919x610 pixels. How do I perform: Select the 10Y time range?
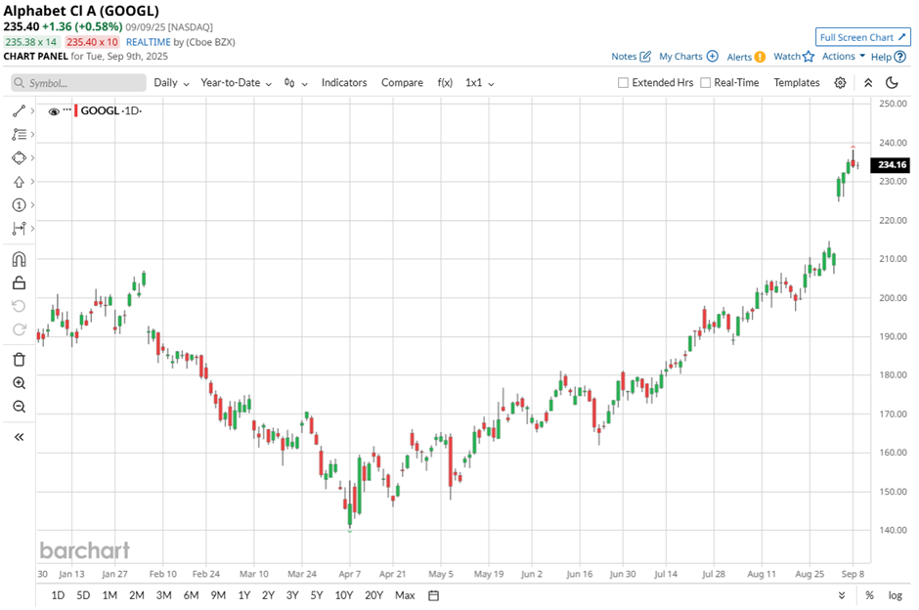343,595
